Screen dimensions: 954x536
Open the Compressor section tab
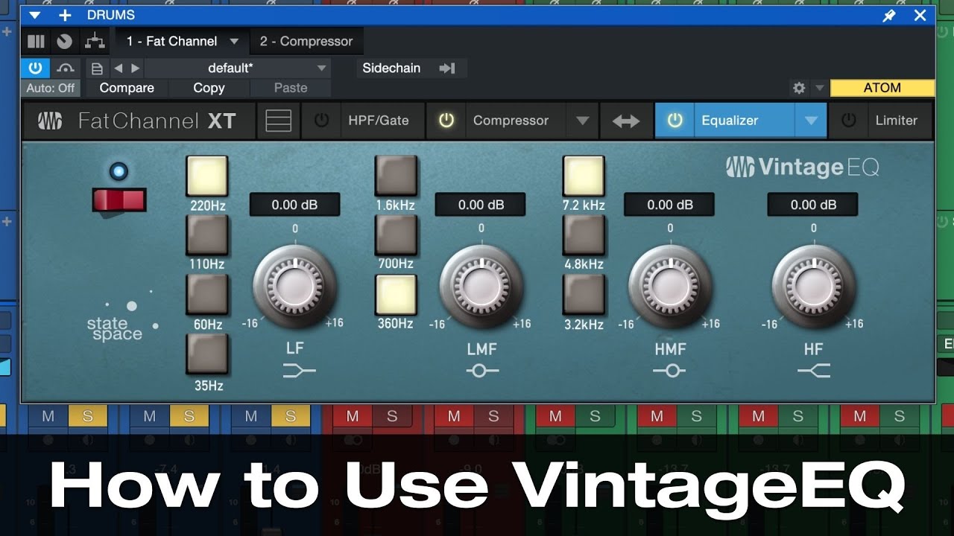511,121
